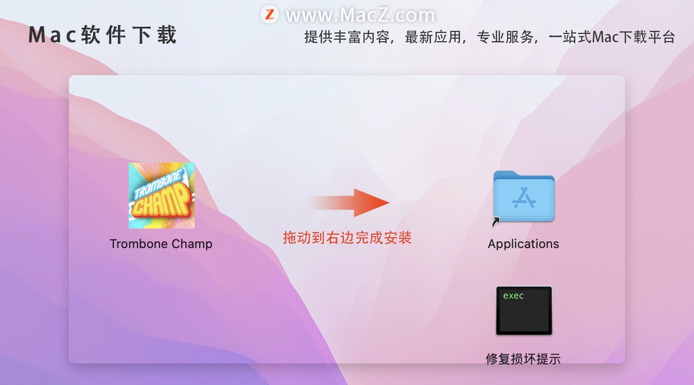The image size is (694, 385).
Task: Click the yellow CHAMP lettering in game artwork
Action: 160,201
